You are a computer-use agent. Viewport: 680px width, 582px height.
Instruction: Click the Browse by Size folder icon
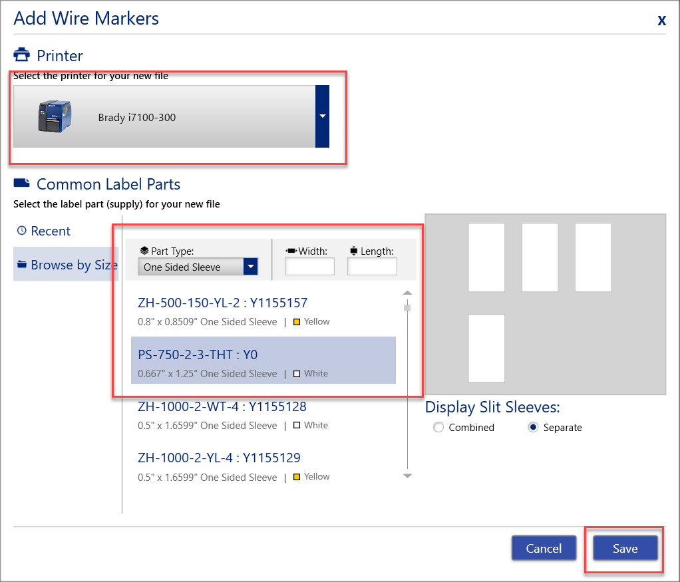click(x=22, y=265)
